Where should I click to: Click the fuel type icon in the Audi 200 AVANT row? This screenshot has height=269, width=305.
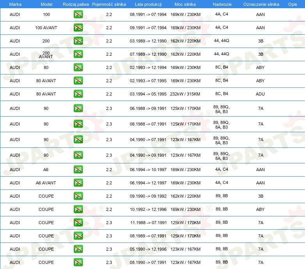(78, 54)
